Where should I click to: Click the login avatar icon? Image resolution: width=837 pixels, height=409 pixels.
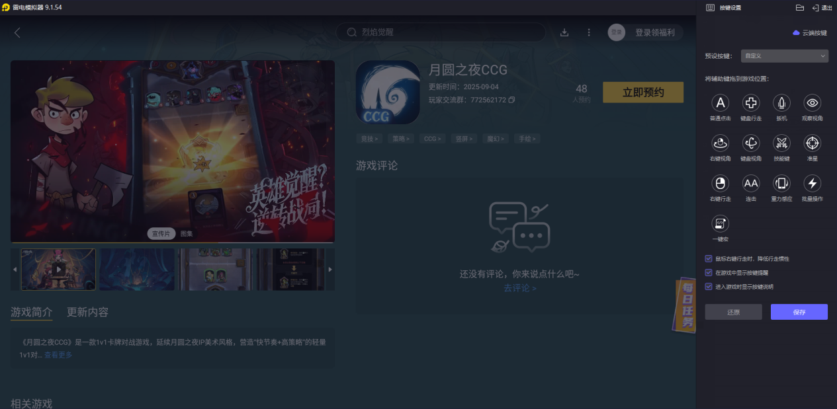click(617, 32)
